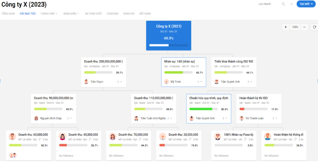Click the refresh tree icon
Screen dimensions: 318x162
point(314,27)
